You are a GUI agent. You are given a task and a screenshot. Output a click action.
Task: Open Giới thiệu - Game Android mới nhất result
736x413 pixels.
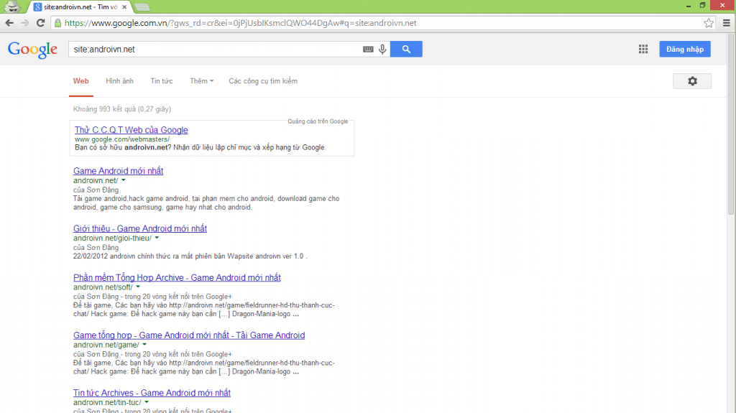pyautogui.click(x=140, y=228)
